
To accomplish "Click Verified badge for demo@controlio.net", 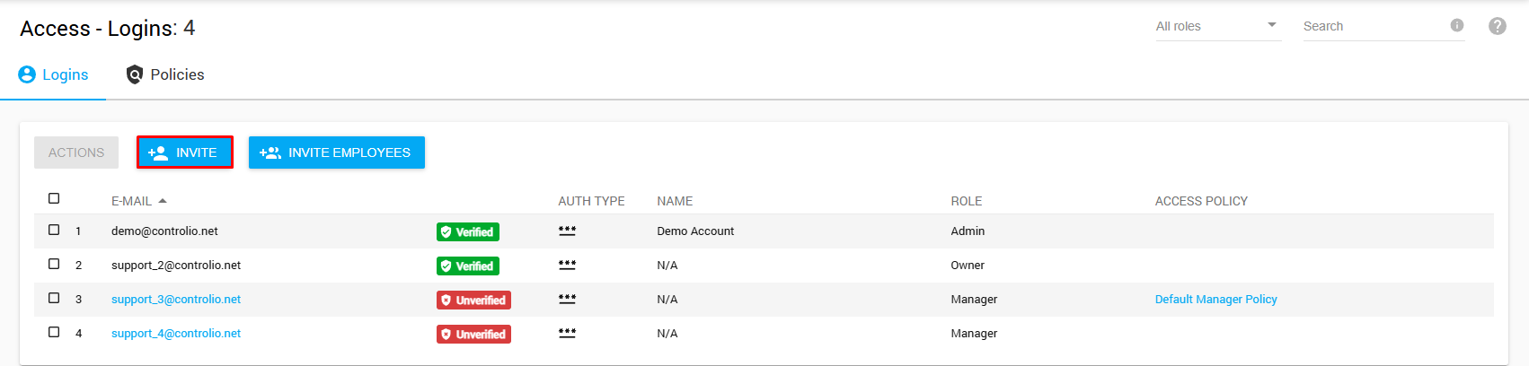I will tap(467, 231).
